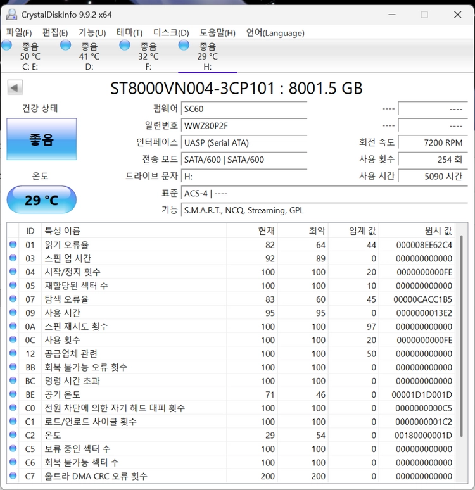Image resolution: width=475 pixels, height=490 pixels.
Task: Click the status dot for C1 로드/언로드 사이클 횟수
Action: 13,421
